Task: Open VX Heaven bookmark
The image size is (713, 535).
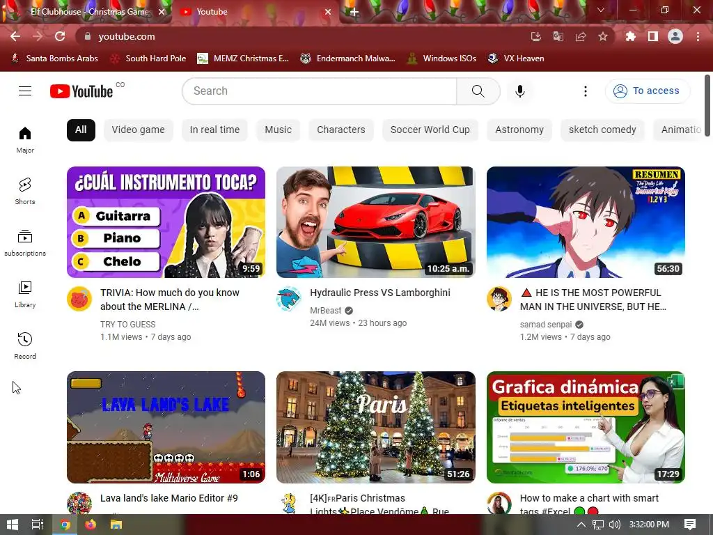Action: pos(516,59)
